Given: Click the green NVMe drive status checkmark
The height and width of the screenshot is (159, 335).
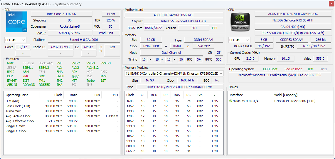Looking at the screenshot, I should (231, 101).
